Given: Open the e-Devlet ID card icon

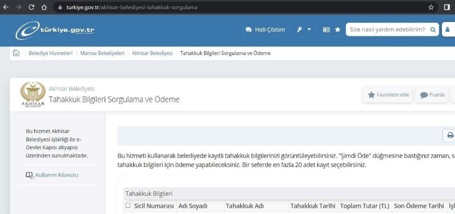Looking at the screenshot, I should tap(326, 30).
